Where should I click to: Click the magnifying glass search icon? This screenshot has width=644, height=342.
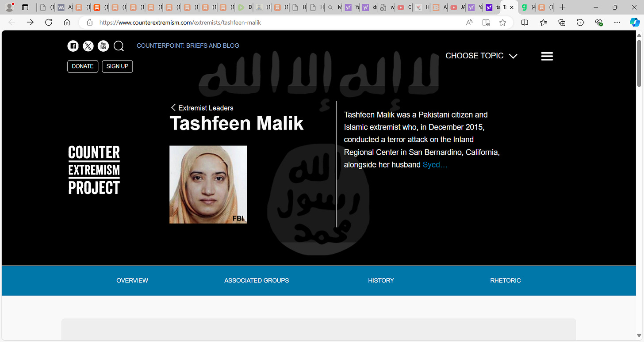point(119,46)
